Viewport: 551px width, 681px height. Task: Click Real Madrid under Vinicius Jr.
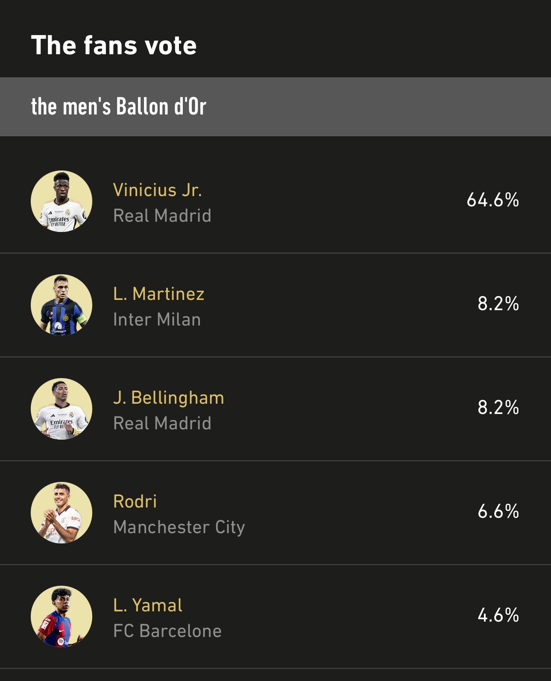click(x=162, y=216)
